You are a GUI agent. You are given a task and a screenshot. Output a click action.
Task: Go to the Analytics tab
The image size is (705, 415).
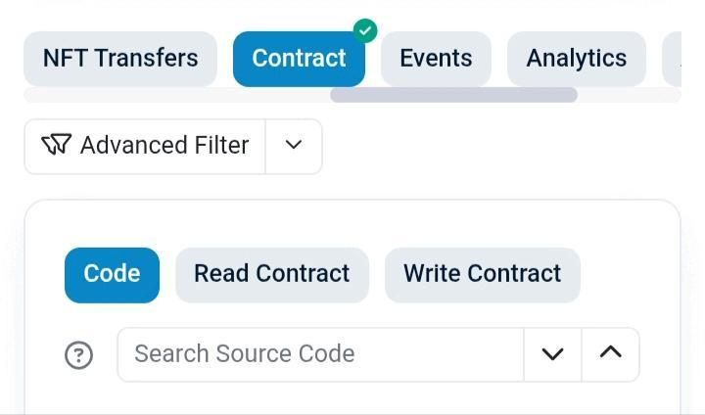(x=576, y=59)
